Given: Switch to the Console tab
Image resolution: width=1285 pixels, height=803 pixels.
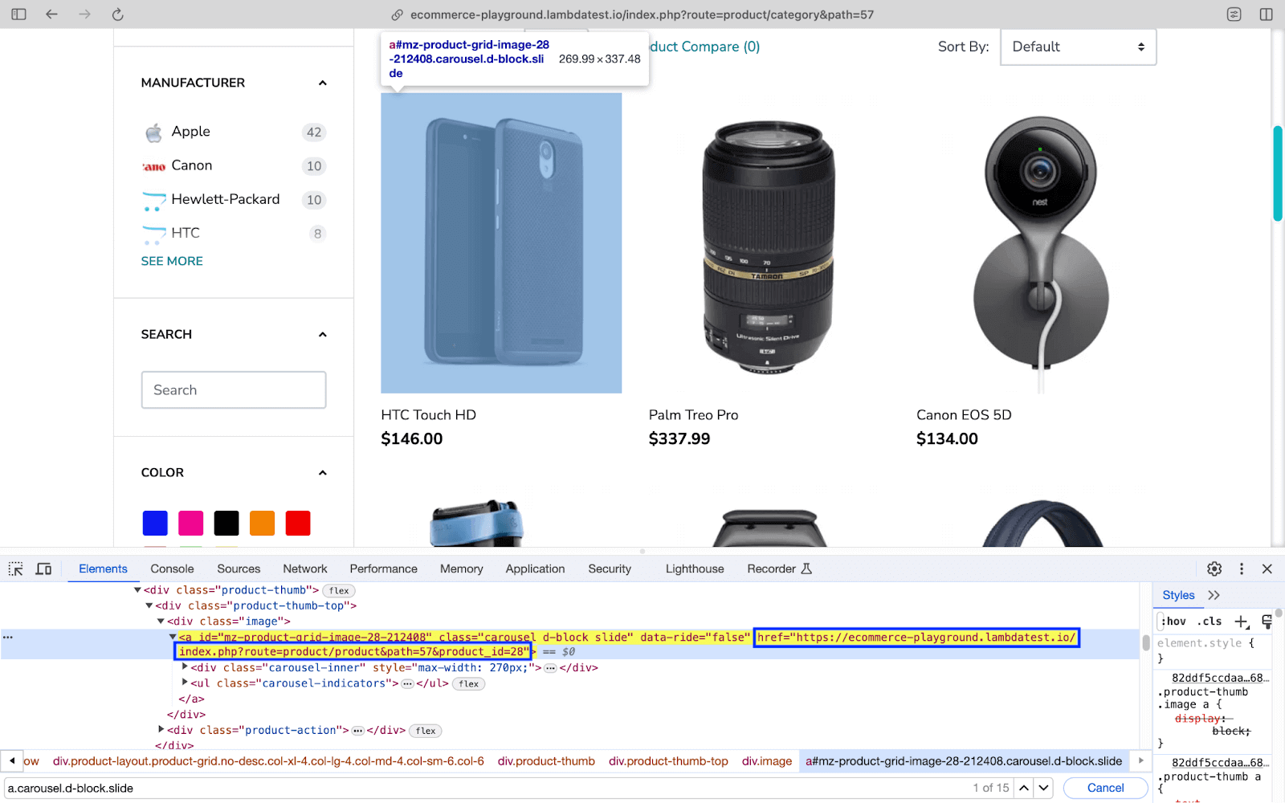Looking at the screenshot, I should 172,569.
